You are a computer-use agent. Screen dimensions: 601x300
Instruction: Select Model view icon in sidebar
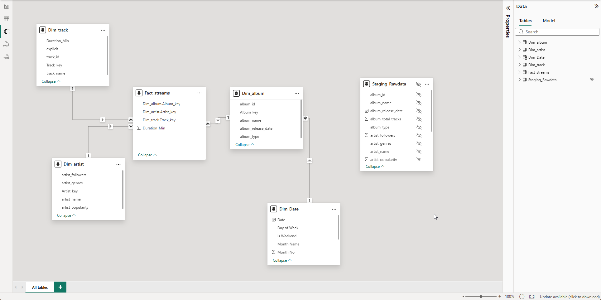[x=6, y=31]
